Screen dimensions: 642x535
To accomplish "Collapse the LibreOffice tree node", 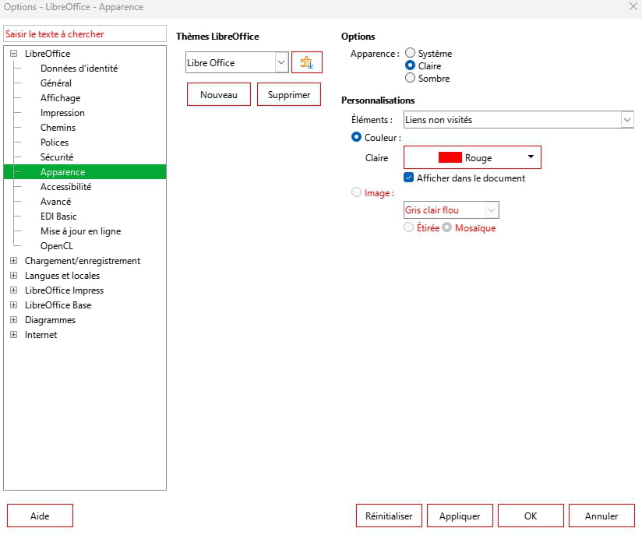I will [x=13, y=53].
